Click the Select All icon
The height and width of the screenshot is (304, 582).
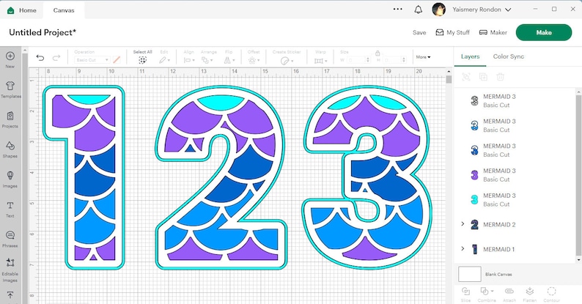[x=142, y=60]
